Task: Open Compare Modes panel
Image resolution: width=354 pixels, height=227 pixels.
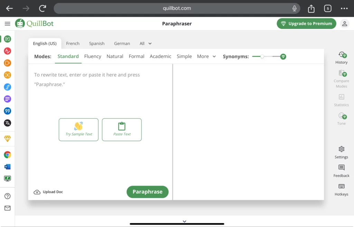Action: click(x=341, y=79)
